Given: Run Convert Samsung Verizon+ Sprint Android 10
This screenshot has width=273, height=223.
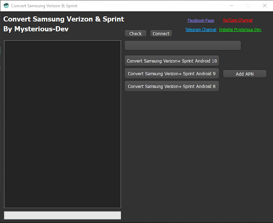Looking at the screenshot, I should point(171,61).
